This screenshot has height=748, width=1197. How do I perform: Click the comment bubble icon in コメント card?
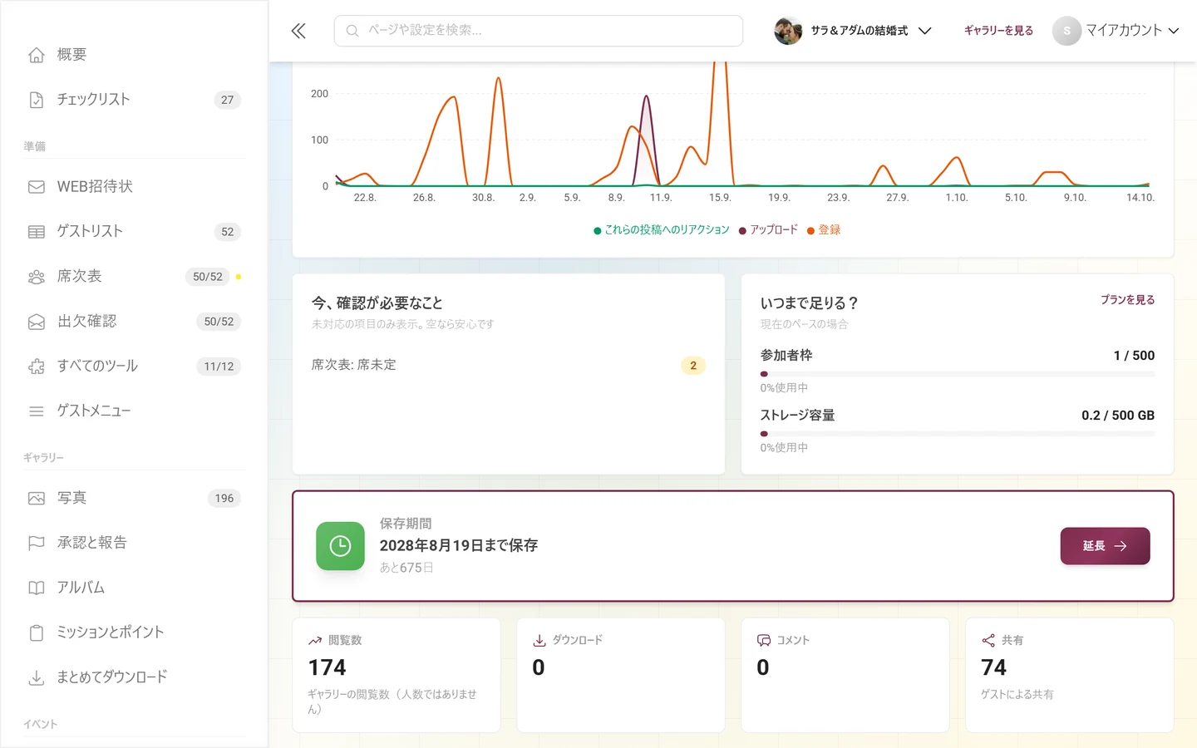pos(764,640)
